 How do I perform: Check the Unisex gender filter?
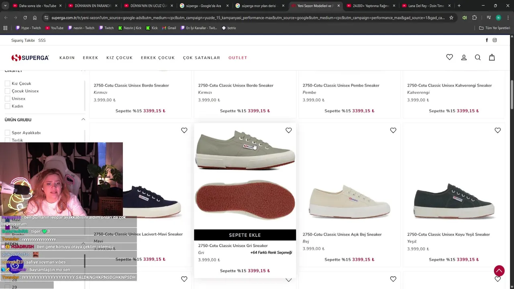[7, 99]
